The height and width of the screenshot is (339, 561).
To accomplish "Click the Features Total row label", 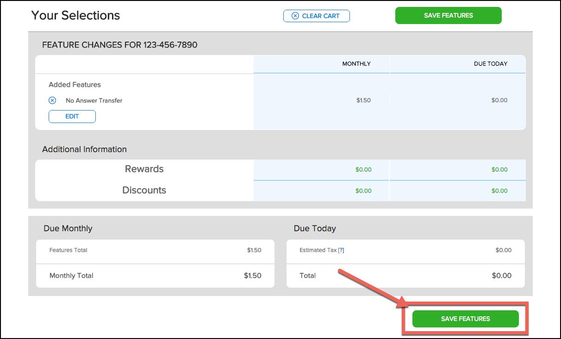I will coord(68,250).
